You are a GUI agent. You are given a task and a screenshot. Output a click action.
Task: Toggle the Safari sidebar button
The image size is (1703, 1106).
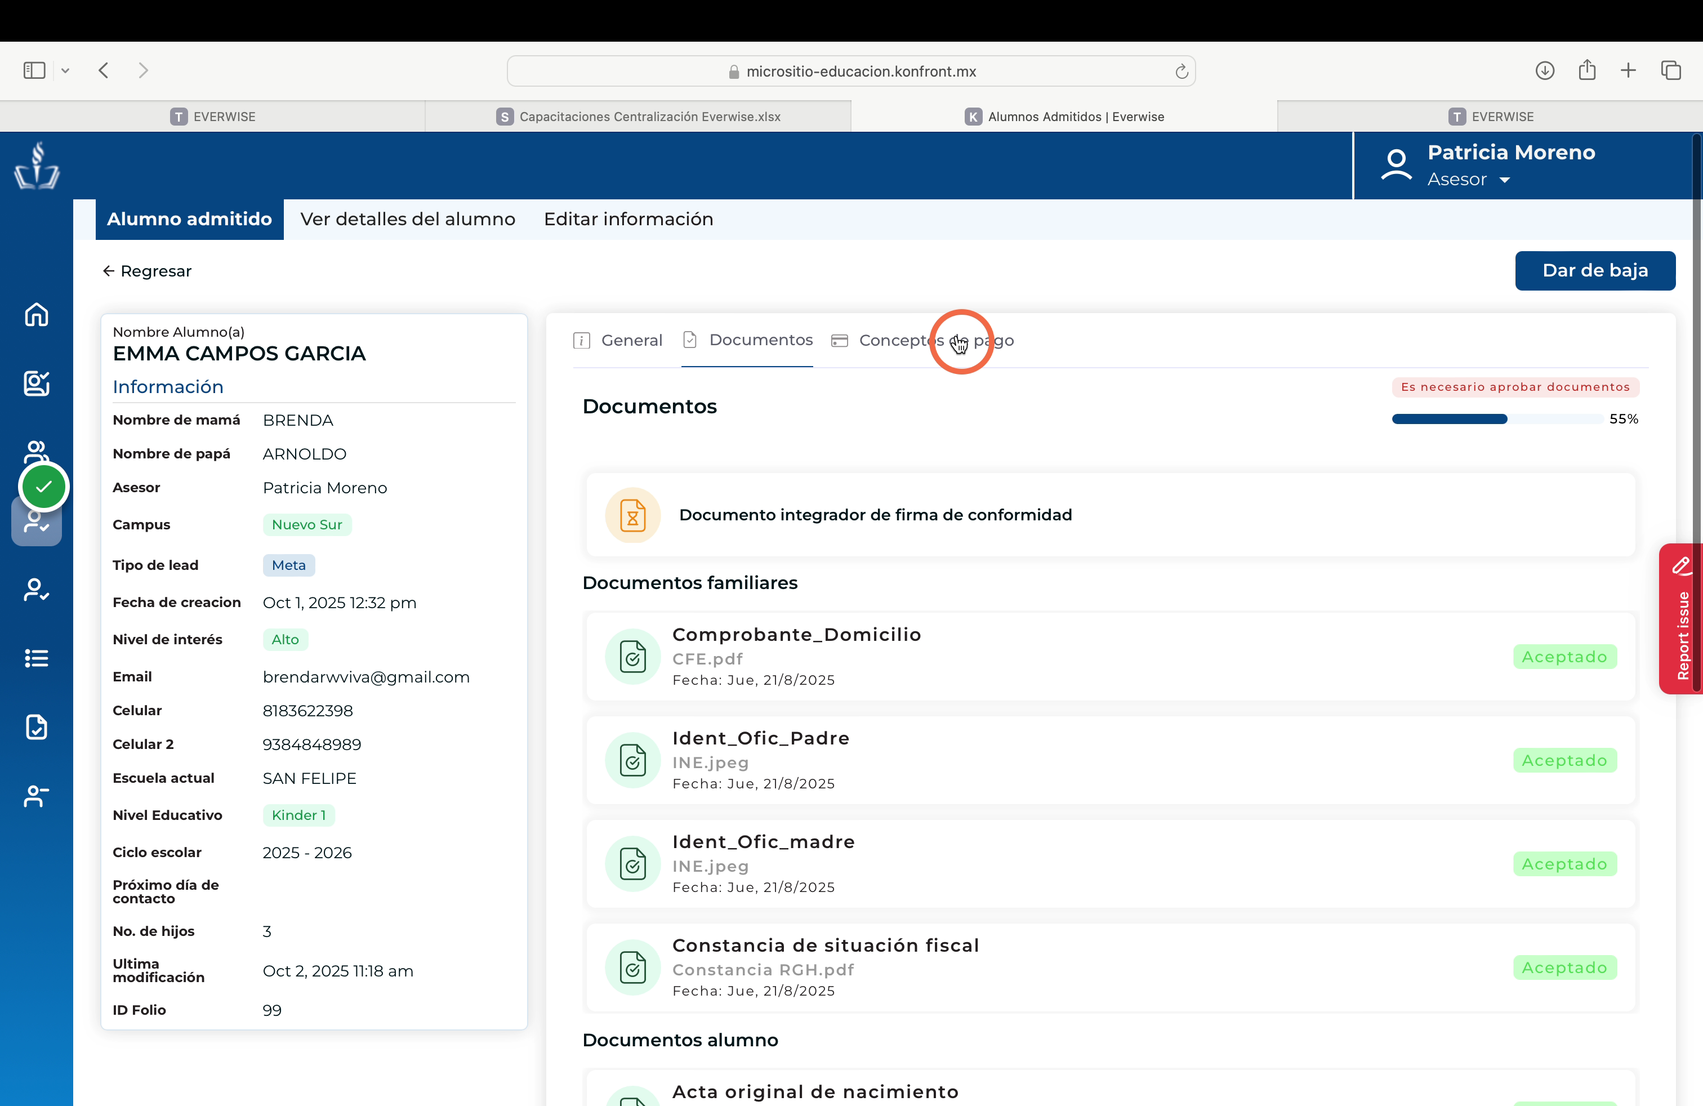point(34,70)
